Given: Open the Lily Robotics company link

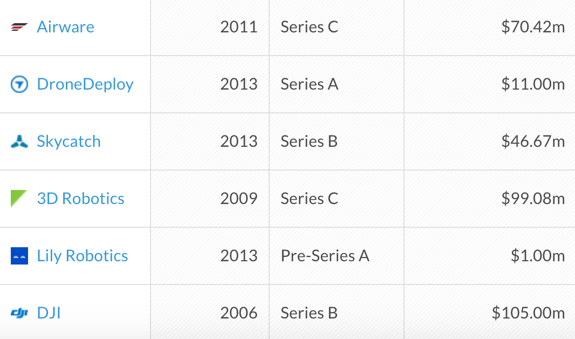Looking at the screenshot, I should [82, 256].
